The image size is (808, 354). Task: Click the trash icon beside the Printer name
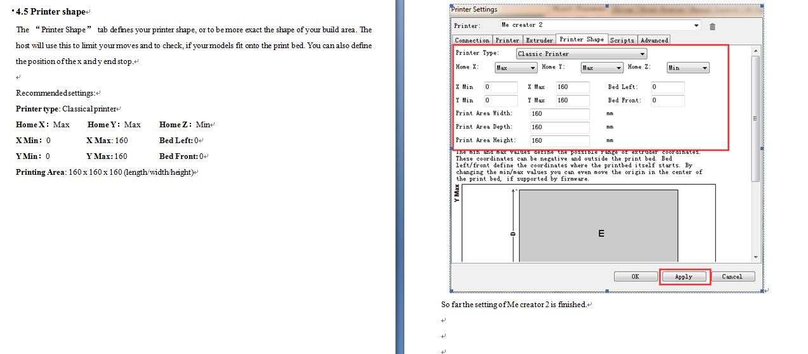point(712,26)
